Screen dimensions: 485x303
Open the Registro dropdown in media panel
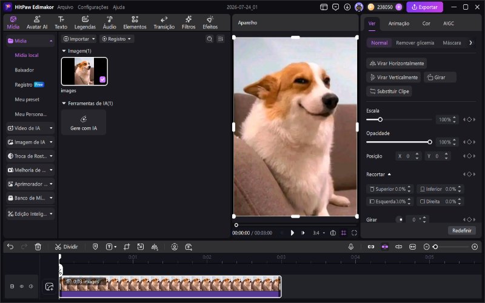[x=116, y=39]
